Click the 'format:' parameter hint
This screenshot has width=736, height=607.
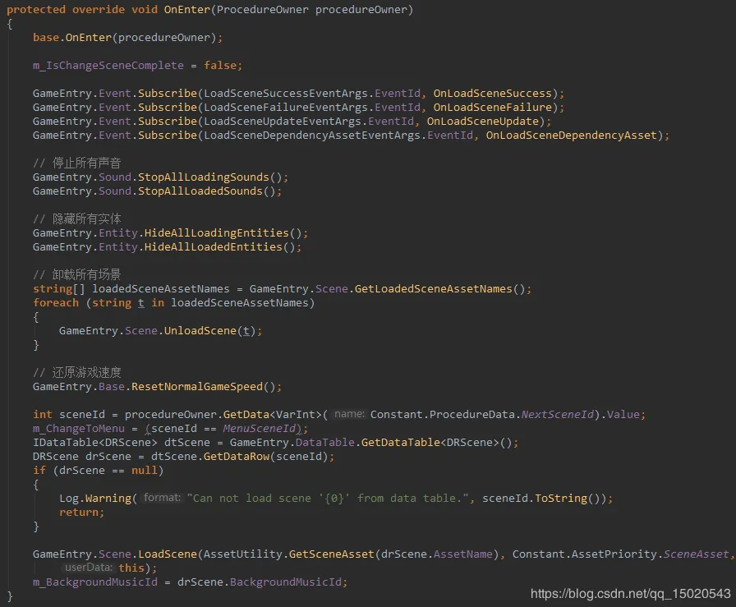[162, 498]
